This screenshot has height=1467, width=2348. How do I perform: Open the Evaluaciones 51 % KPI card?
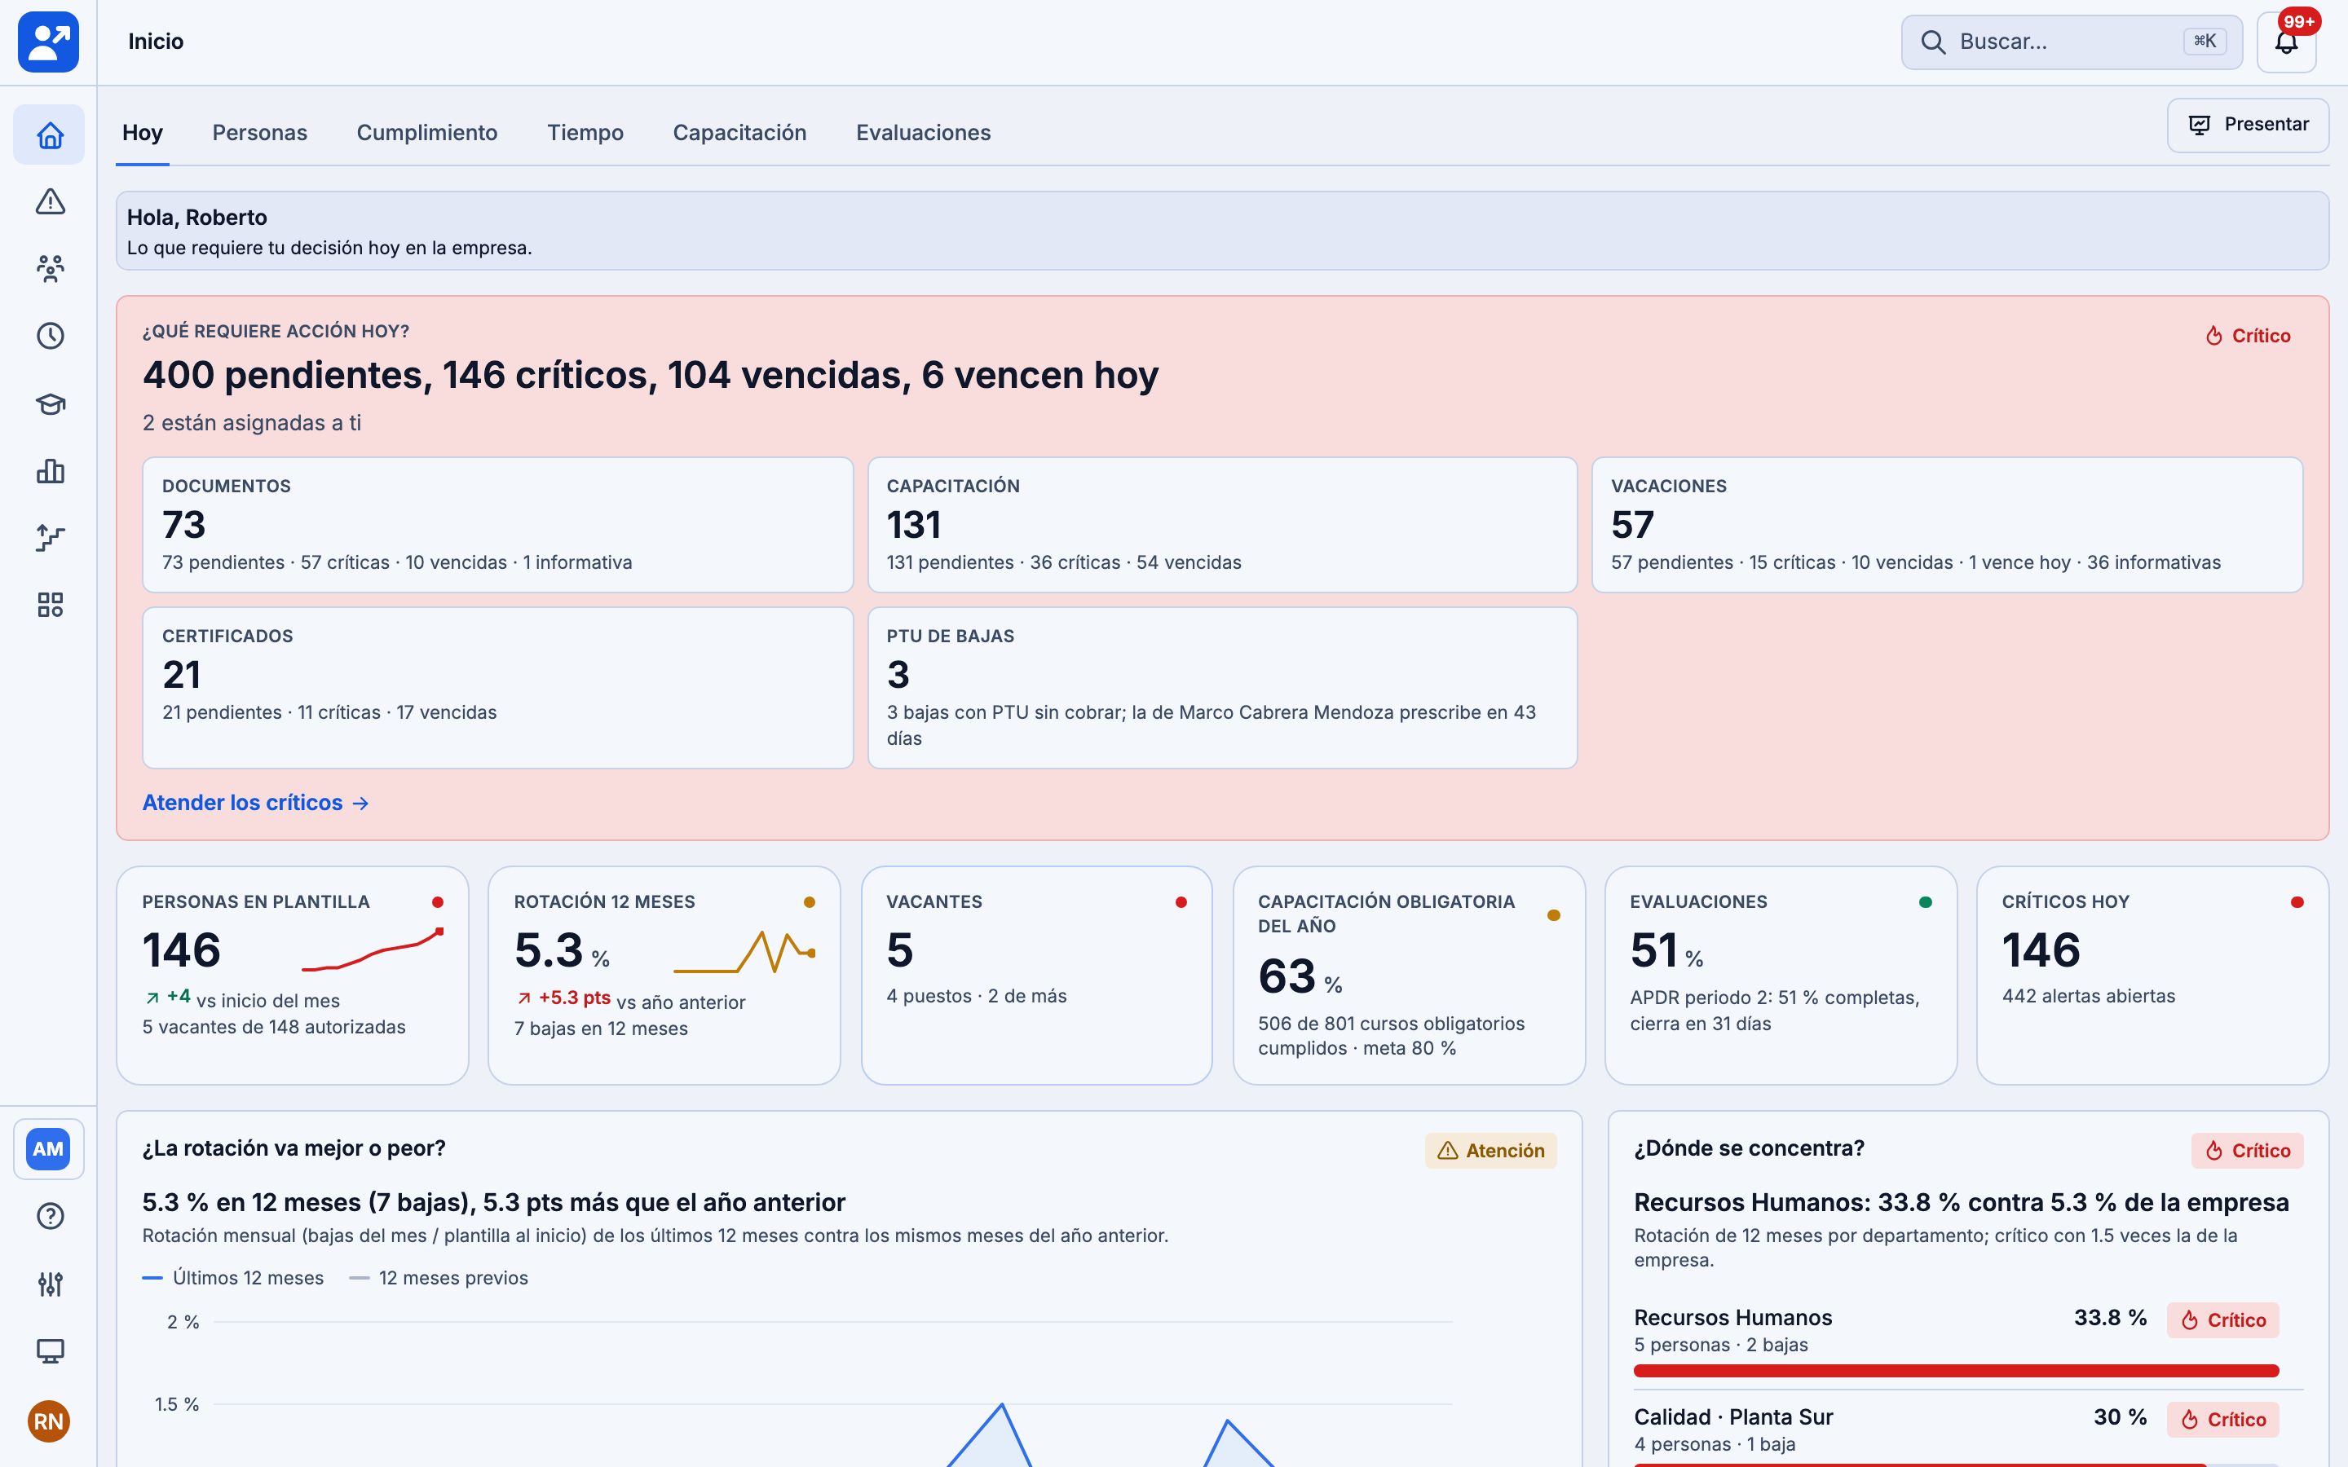[1781, 975]
